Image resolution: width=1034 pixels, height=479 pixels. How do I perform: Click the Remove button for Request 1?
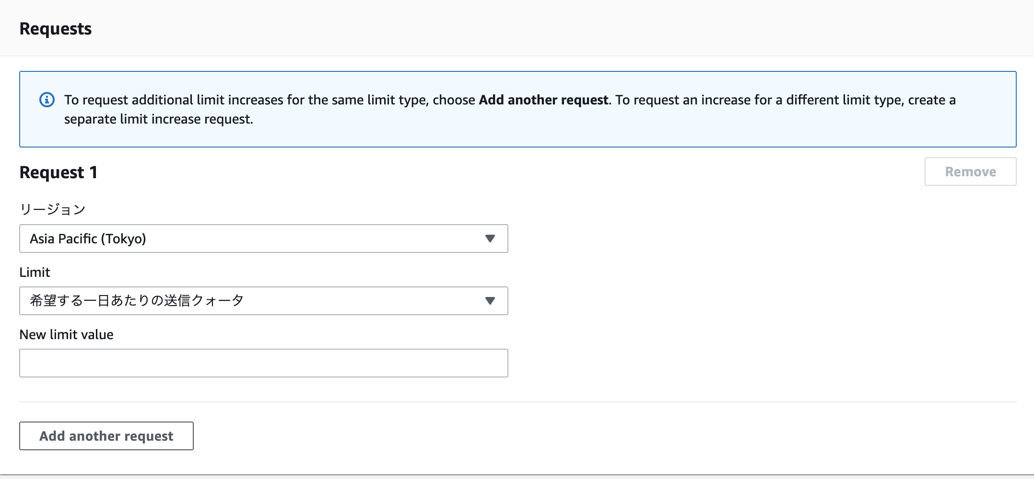click(970, 171)
